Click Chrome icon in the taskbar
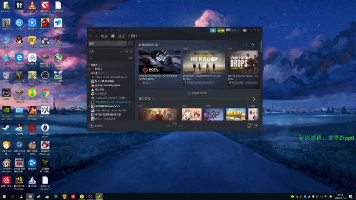356x200 pixels. [x=30, y=196]
